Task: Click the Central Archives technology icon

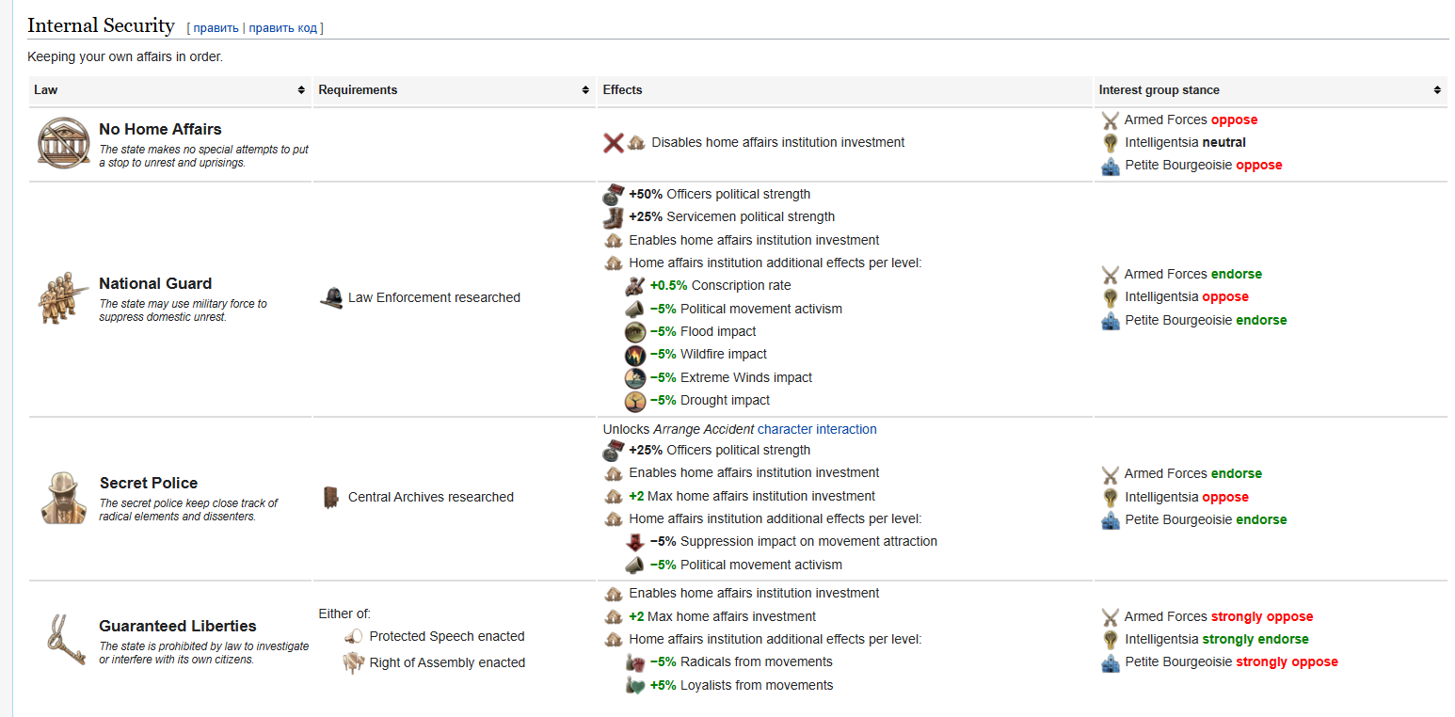Action: pos(330,497)
